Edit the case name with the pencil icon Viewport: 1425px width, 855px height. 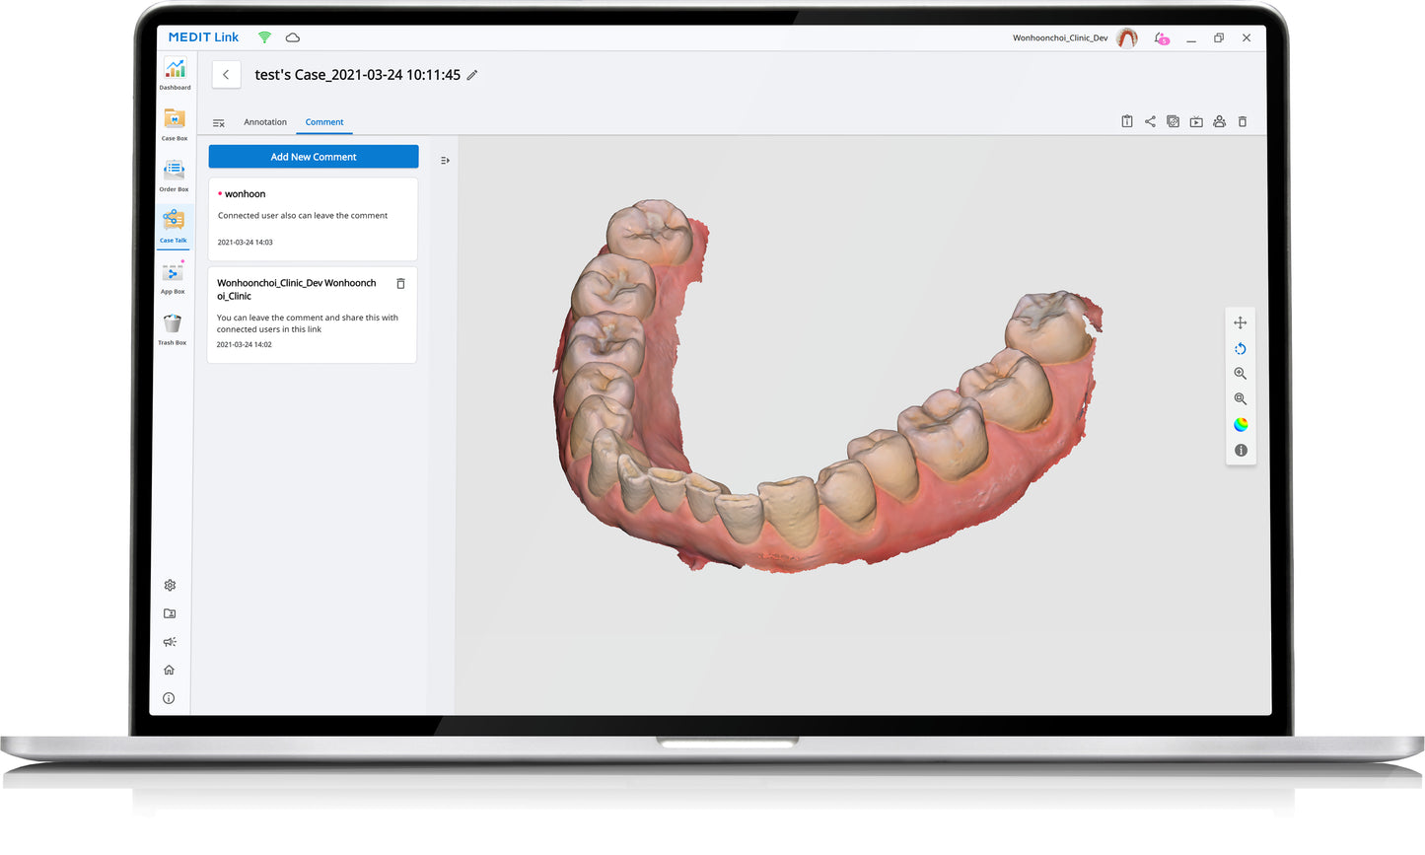(x=472, y=75)
